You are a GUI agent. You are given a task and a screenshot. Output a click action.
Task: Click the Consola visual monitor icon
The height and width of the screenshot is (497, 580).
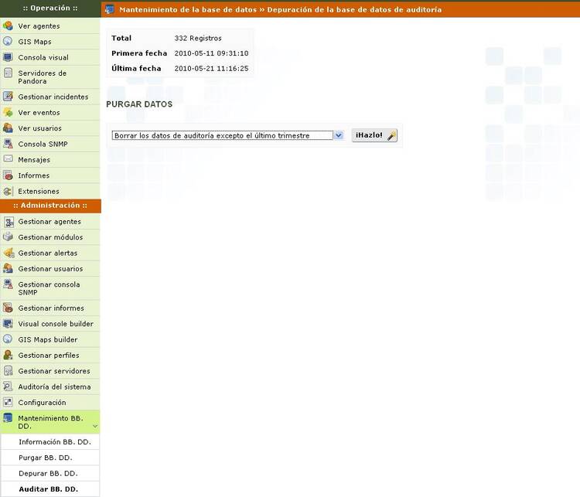point(8,57)
